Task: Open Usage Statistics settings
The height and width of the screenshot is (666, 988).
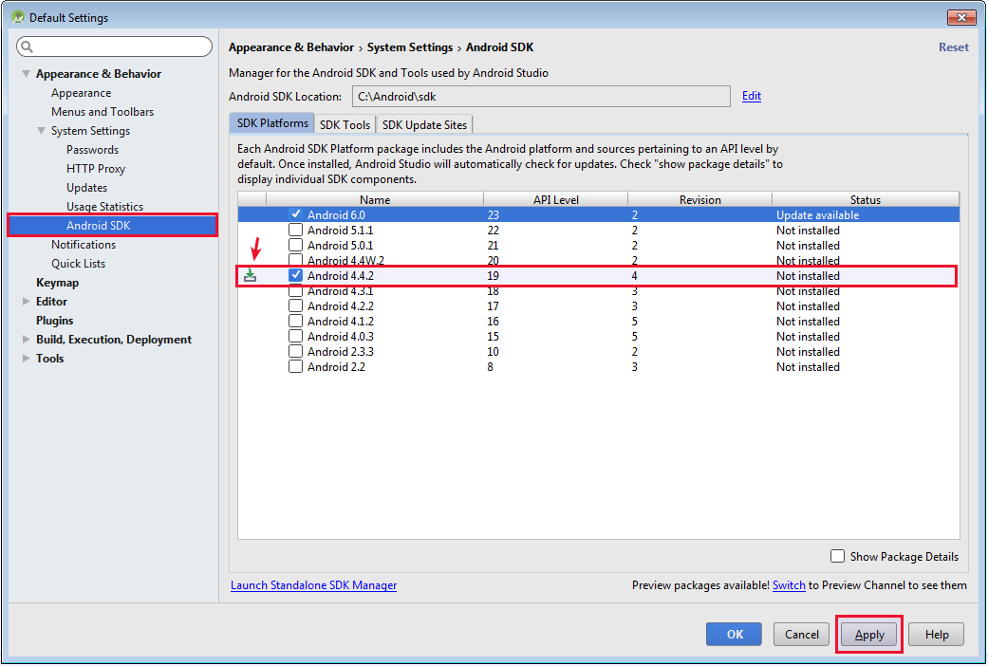Action: 104,206
